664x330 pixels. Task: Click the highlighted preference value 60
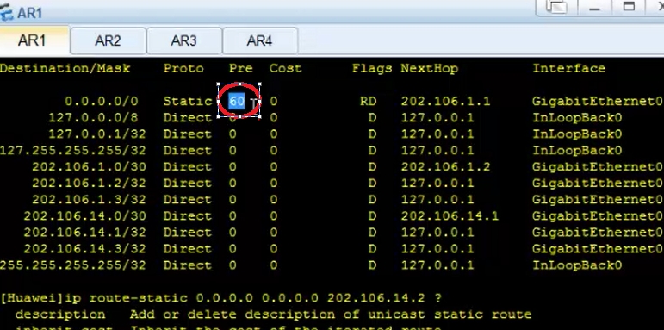coord(237,102)
